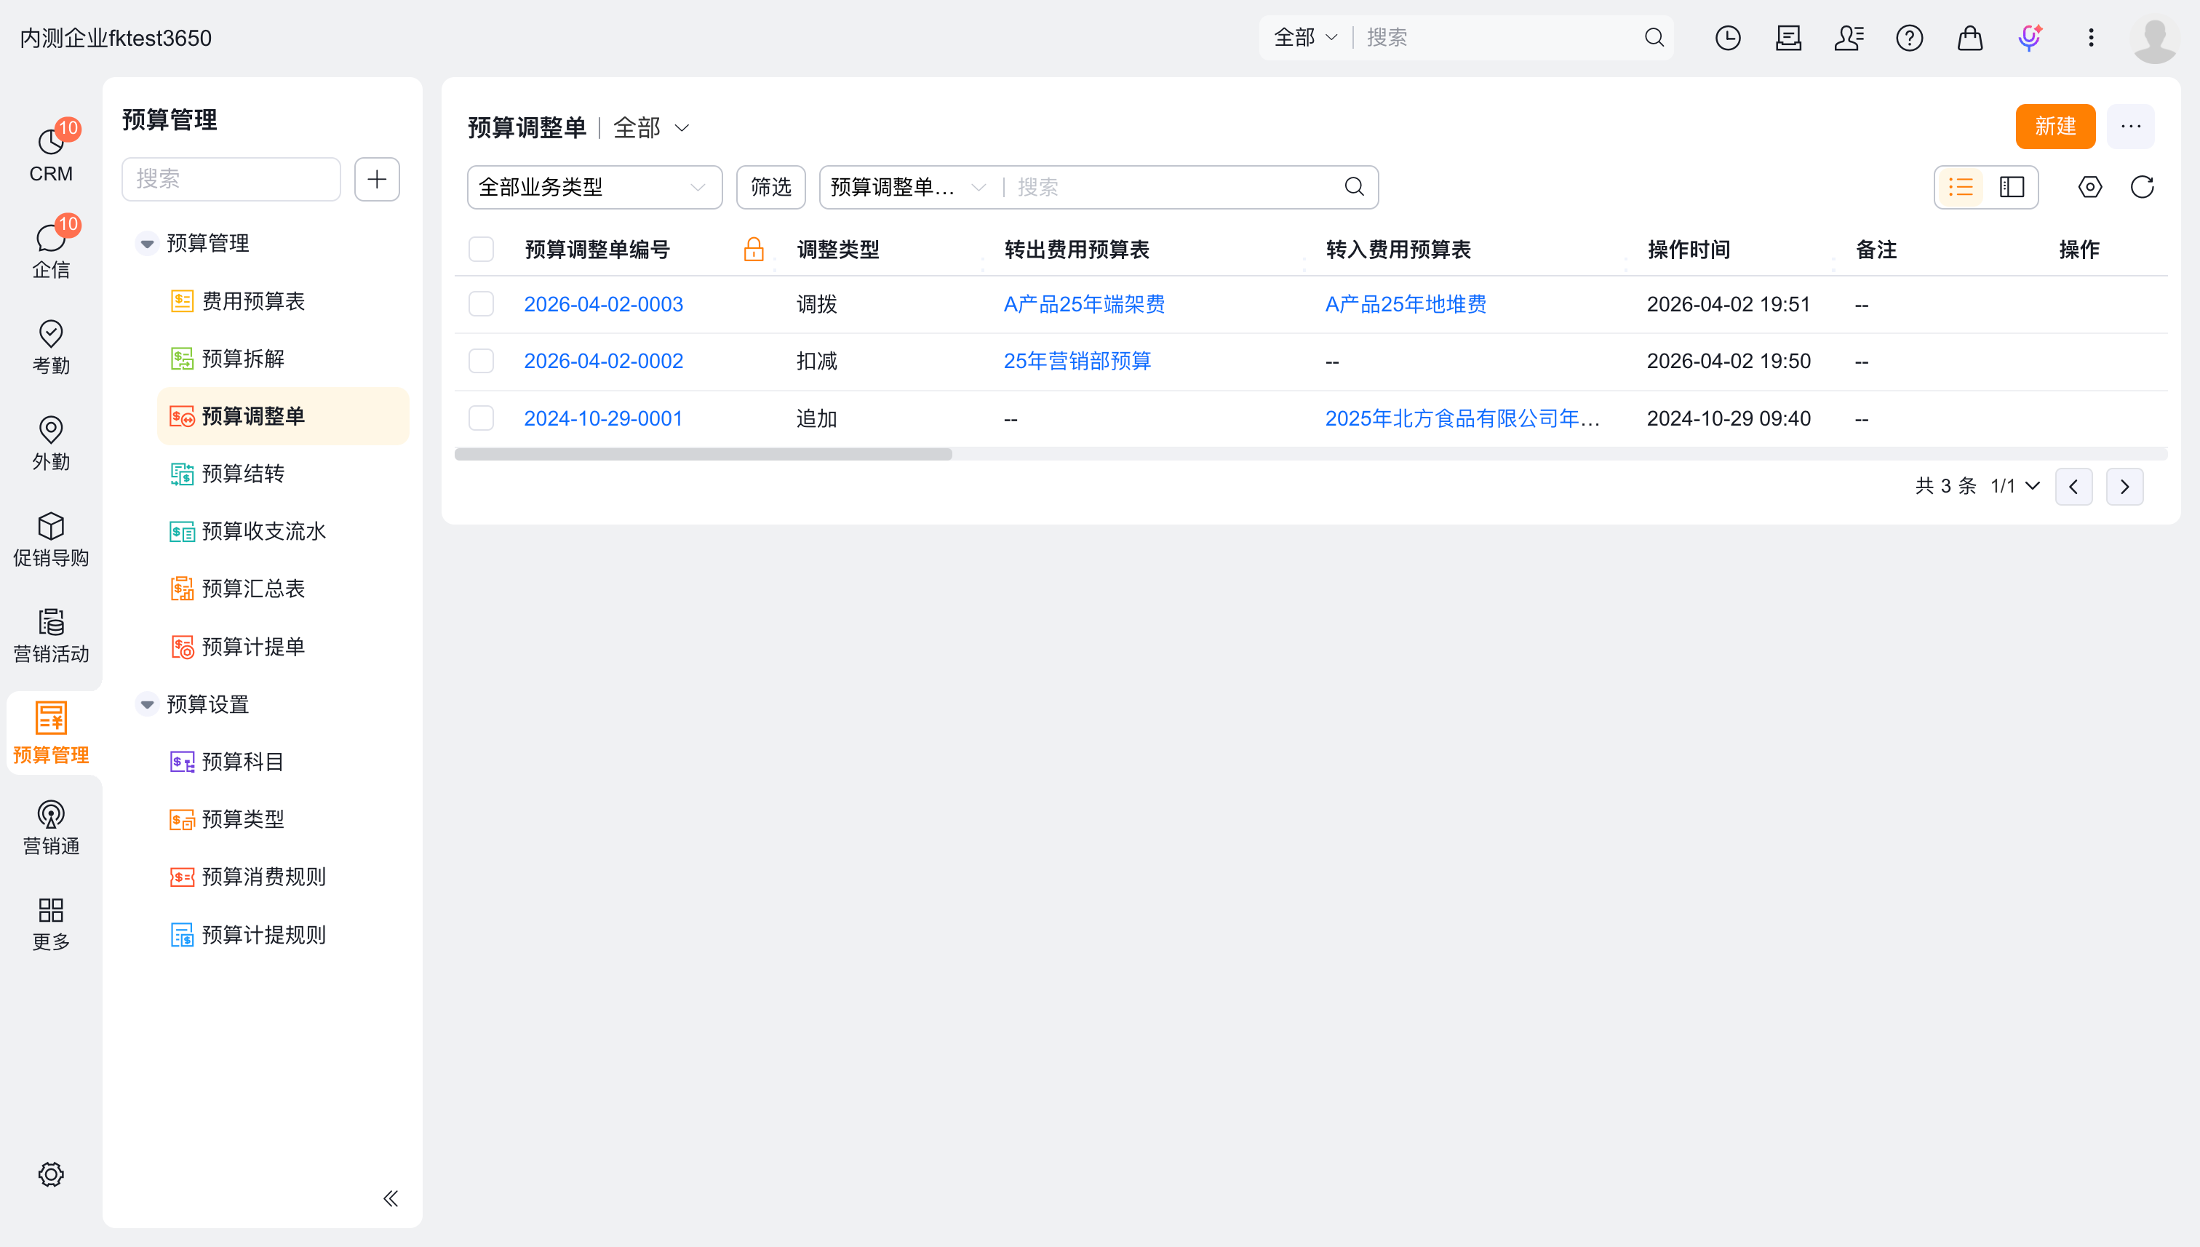Open A产品25年端架费 budget link
The image size is (2200, 1247).
[x=1084, y=304]
